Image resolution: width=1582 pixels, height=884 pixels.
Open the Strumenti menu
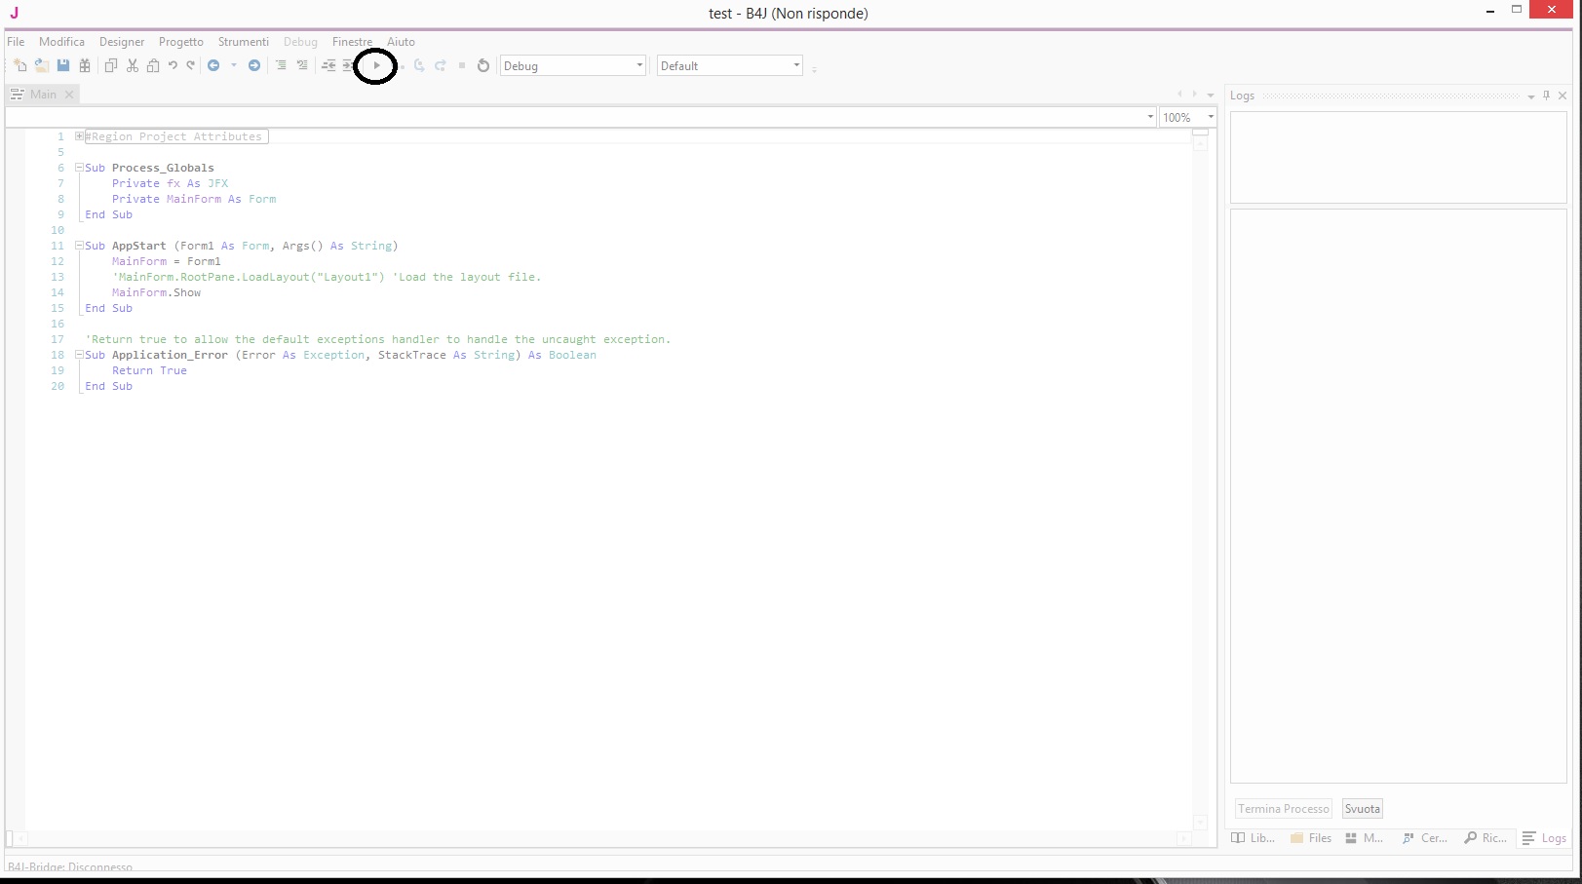(x=243, y=42)
